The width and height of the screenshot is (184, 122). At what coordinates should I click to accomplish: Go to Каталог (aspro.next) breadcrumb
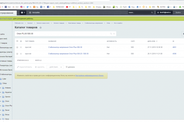tap(43, 23)
